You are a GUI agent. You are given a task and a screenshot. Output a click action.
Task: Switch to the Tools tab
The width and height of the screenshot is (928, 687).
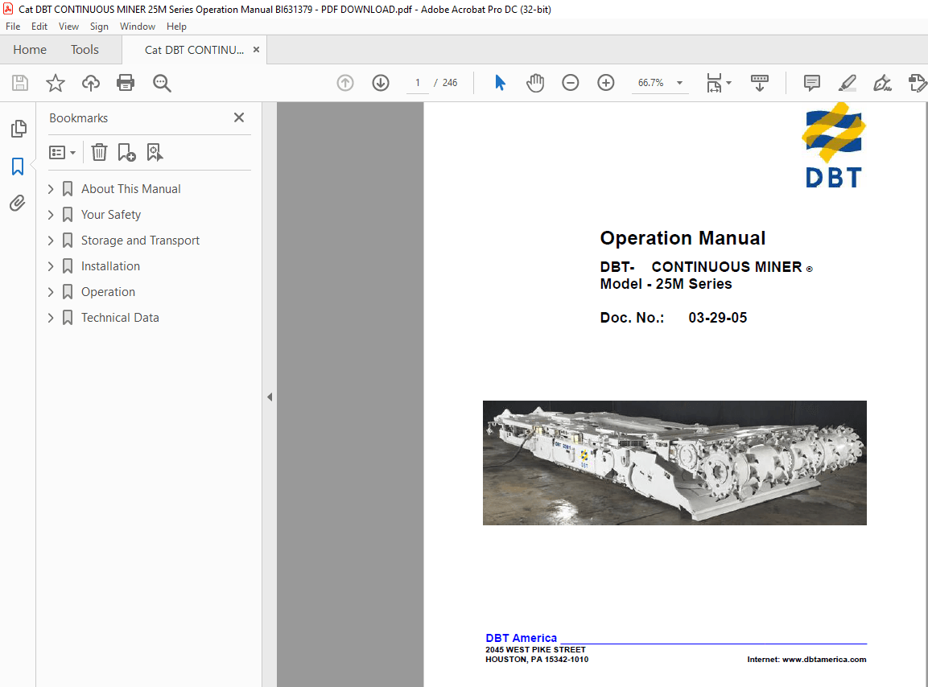[x=85, y=49]
